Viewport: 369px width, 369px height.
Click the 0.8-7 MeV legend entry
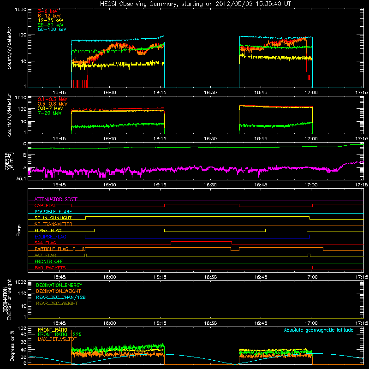pyautogui.click(x=51, y=108)
